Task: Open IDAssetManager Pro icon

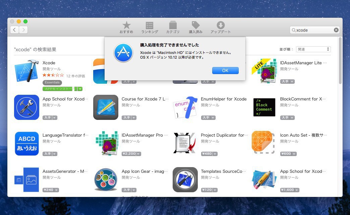Action: tap(107, 143)
